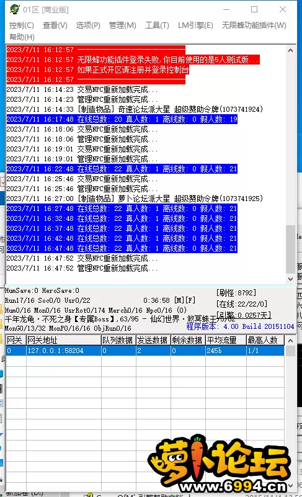Click gateway table scroll down arrow
Image resolution: width=302 pixels, height=497 pixels.
(x=291, y=485)
